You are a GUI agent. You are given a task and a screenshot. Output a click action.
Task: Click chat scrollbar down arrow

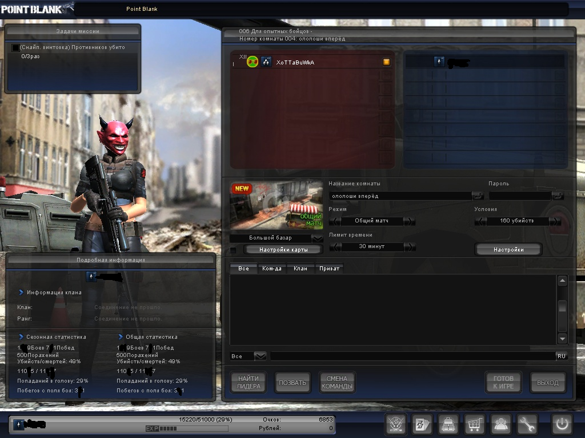562,338
